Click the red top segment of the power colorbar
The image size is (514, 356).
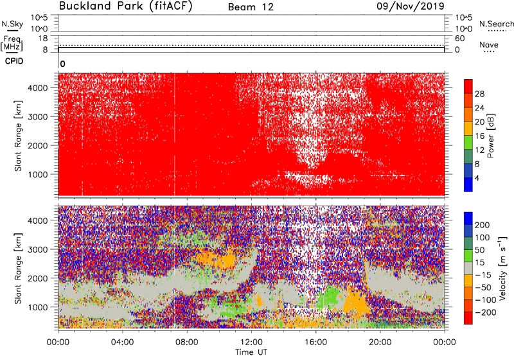tap(468, 86)
